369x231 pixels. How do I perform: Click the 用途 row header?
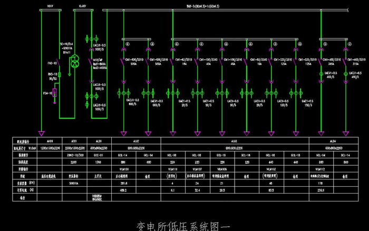(x=25, y=176)
